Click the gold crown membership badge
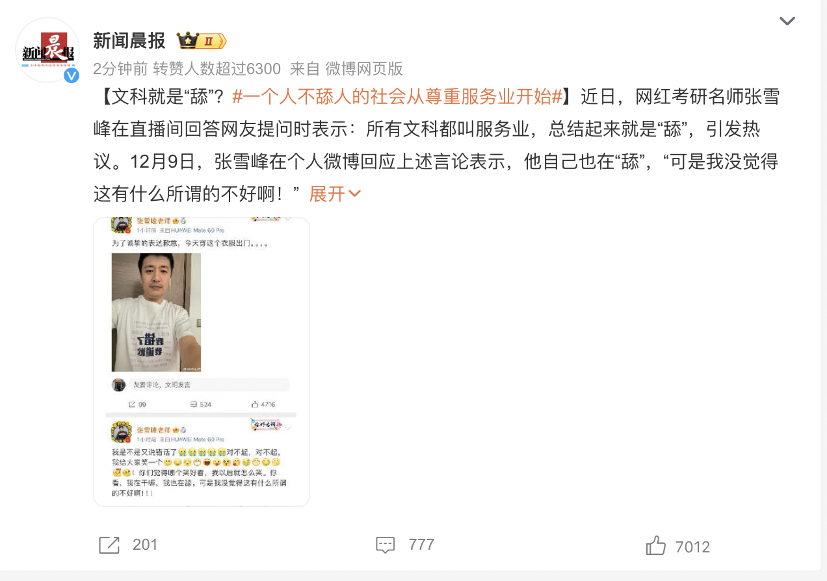Screen dimensions: 827x581 202,41
